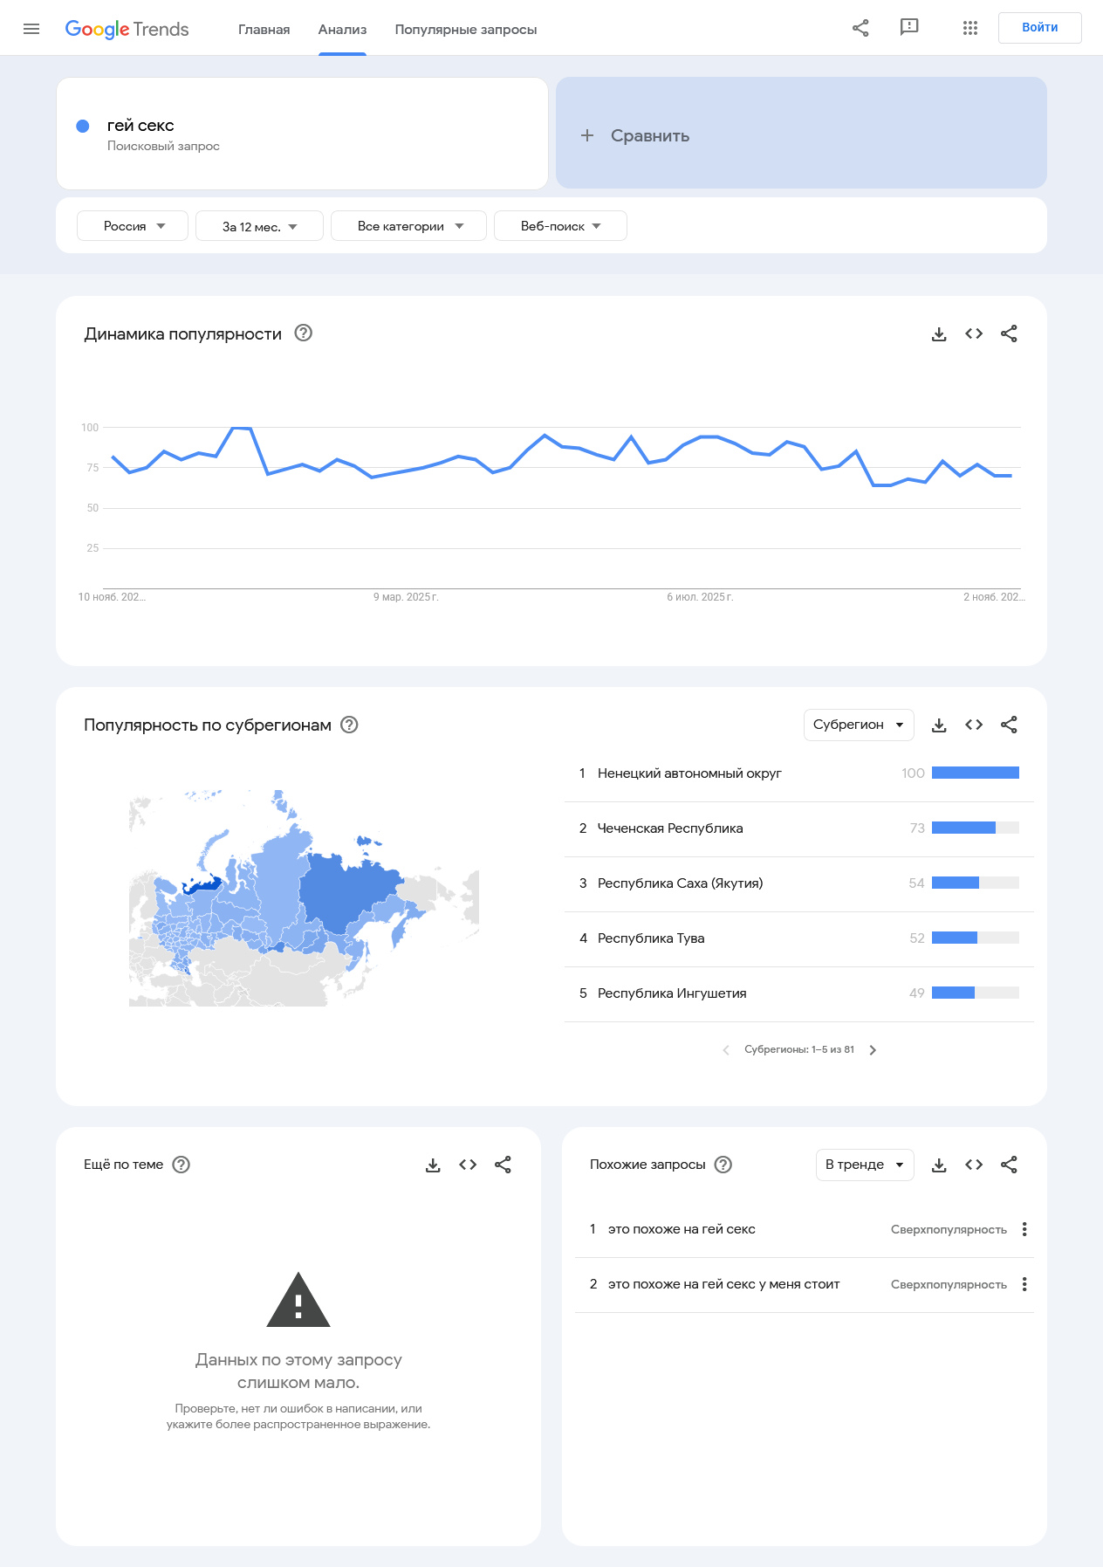Select Чеченская Республика in the subregion list

pos(669,828)
